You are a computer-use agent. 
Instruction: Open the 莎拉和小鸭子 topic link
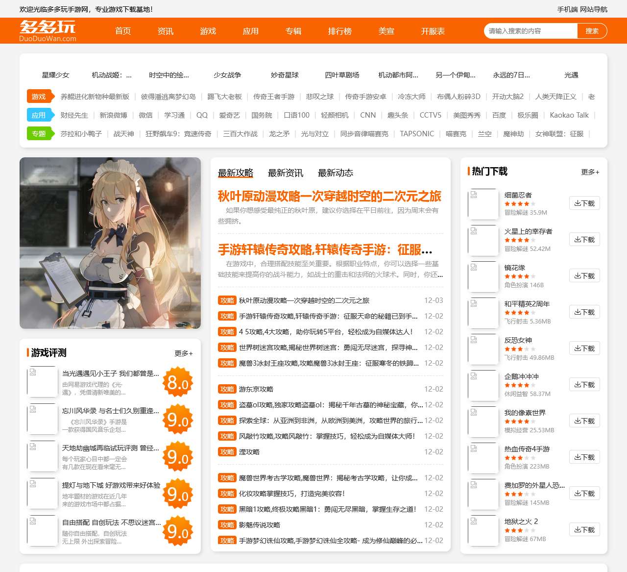pyautogui.click(x=81, y=134)
